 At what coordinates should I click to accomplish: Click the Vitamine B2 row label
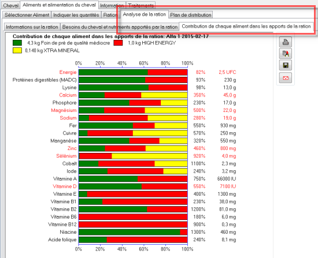pyautogui.click(x=64, y=209)
